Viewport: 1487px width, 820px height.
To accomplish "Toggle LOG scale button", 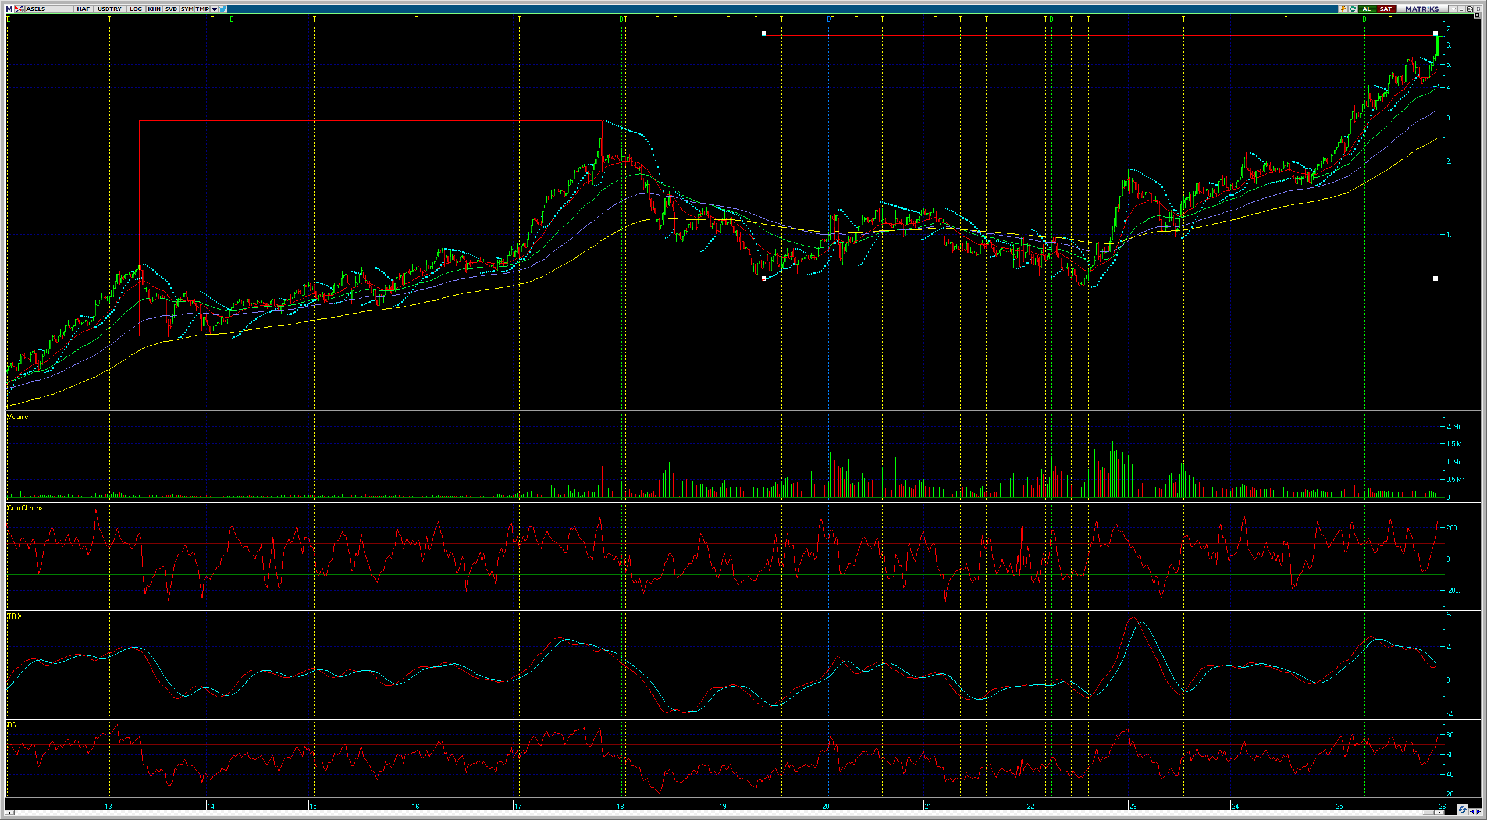I will (x=136, y=9).
